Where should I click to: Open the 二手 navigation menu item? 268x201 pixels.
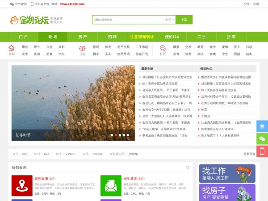coord(201,37)
